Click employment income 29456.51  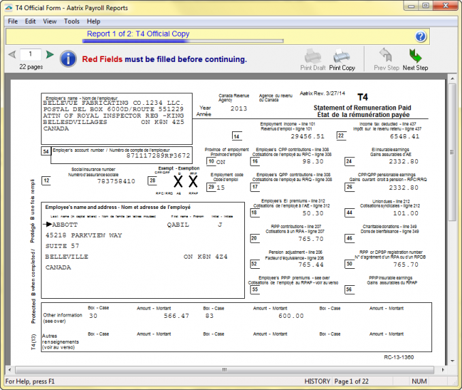click(x=308, y=137)
